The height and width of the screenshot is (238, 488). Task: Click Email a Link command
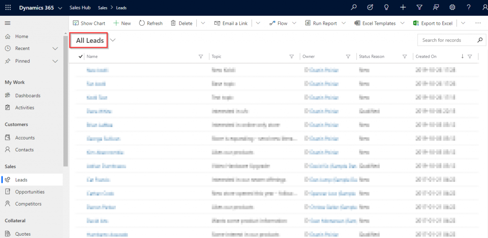pyautogui.click(x=231, y=23)
